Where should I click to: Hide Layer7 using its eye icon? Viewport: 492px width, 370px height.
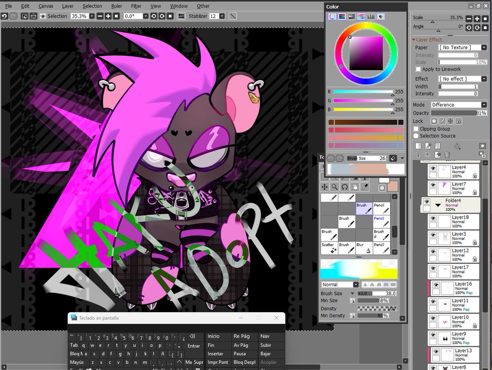coord(433,185)
